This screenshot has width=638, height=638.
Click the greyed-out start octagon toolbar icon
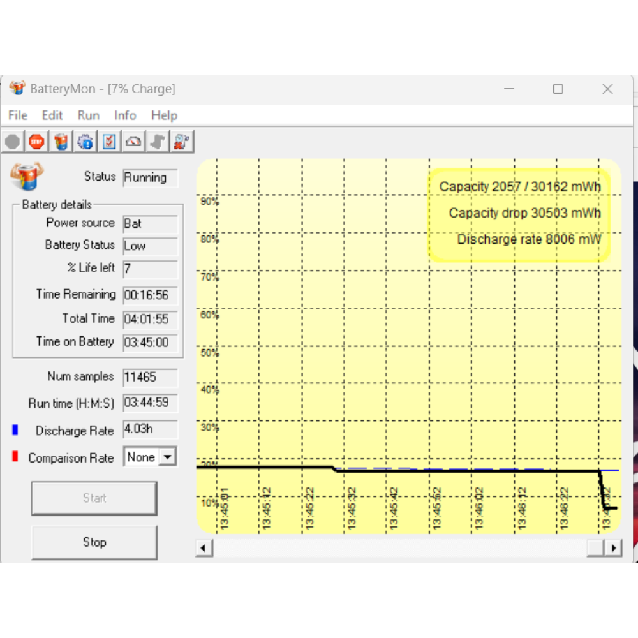pyautogui.click(x=13, y=142)
